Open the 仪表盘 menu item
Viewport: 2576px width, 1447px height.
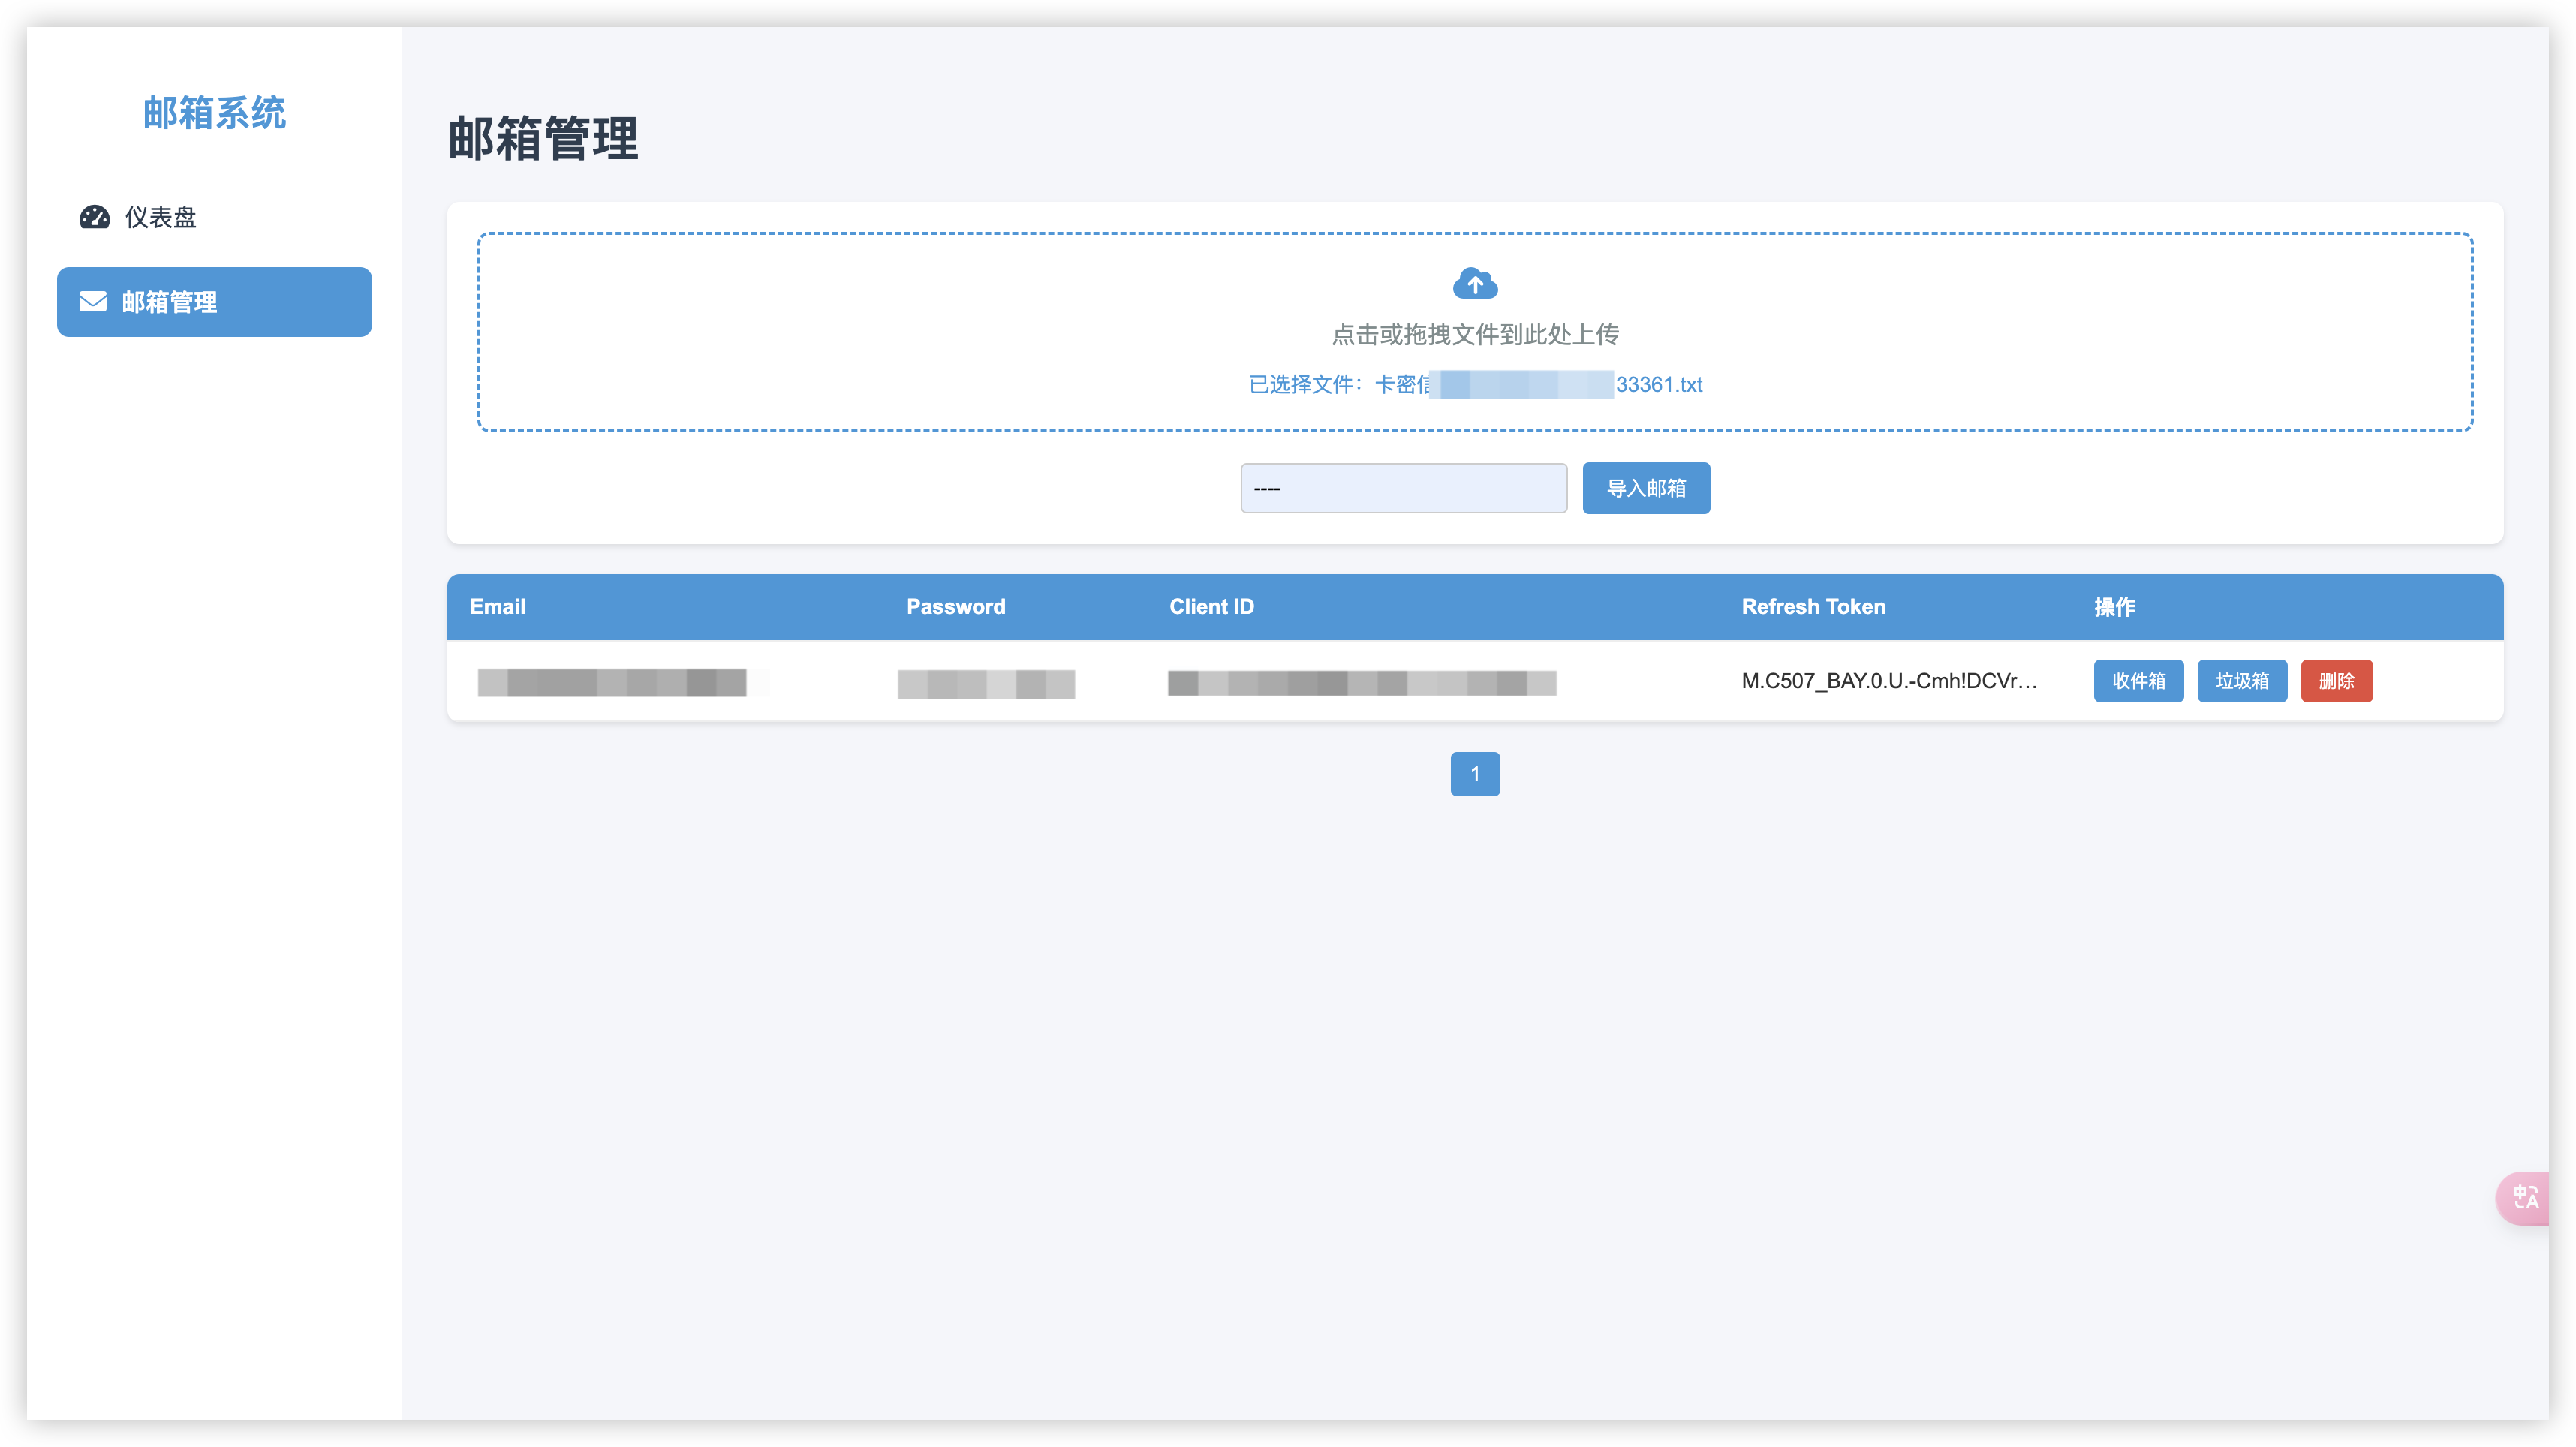click(x=160, y=217)
